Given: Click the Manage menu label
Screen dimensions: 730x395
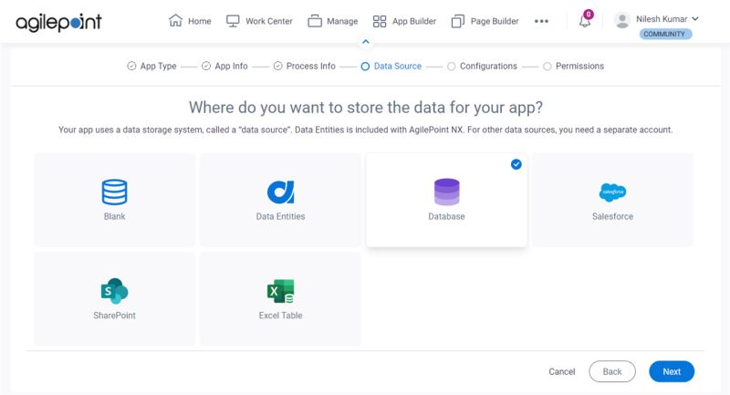Looking at the screenshot, I should click(342, 21).
